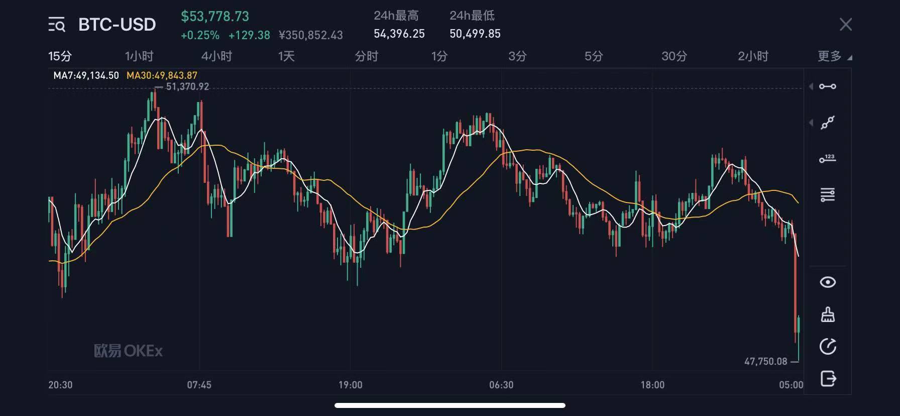Select the horizontal line drawing tool
The height and width of the screenshot is (416, 900).
[x=828, y=86]
